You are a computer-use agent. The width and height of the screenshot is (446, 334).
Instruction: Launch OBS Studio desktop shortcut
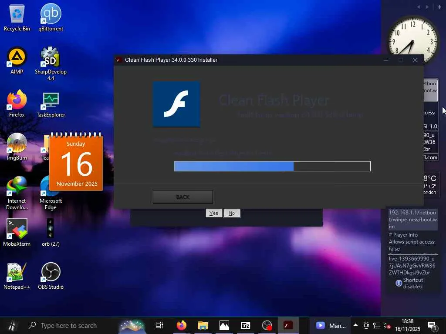[x=51, y=276]
